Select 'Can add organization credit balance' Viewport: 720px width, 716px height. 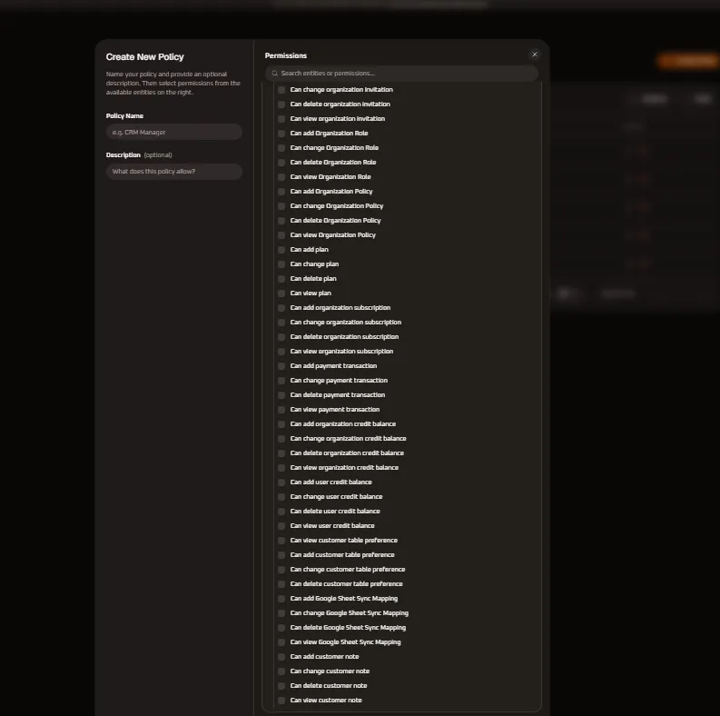(281, 424)
